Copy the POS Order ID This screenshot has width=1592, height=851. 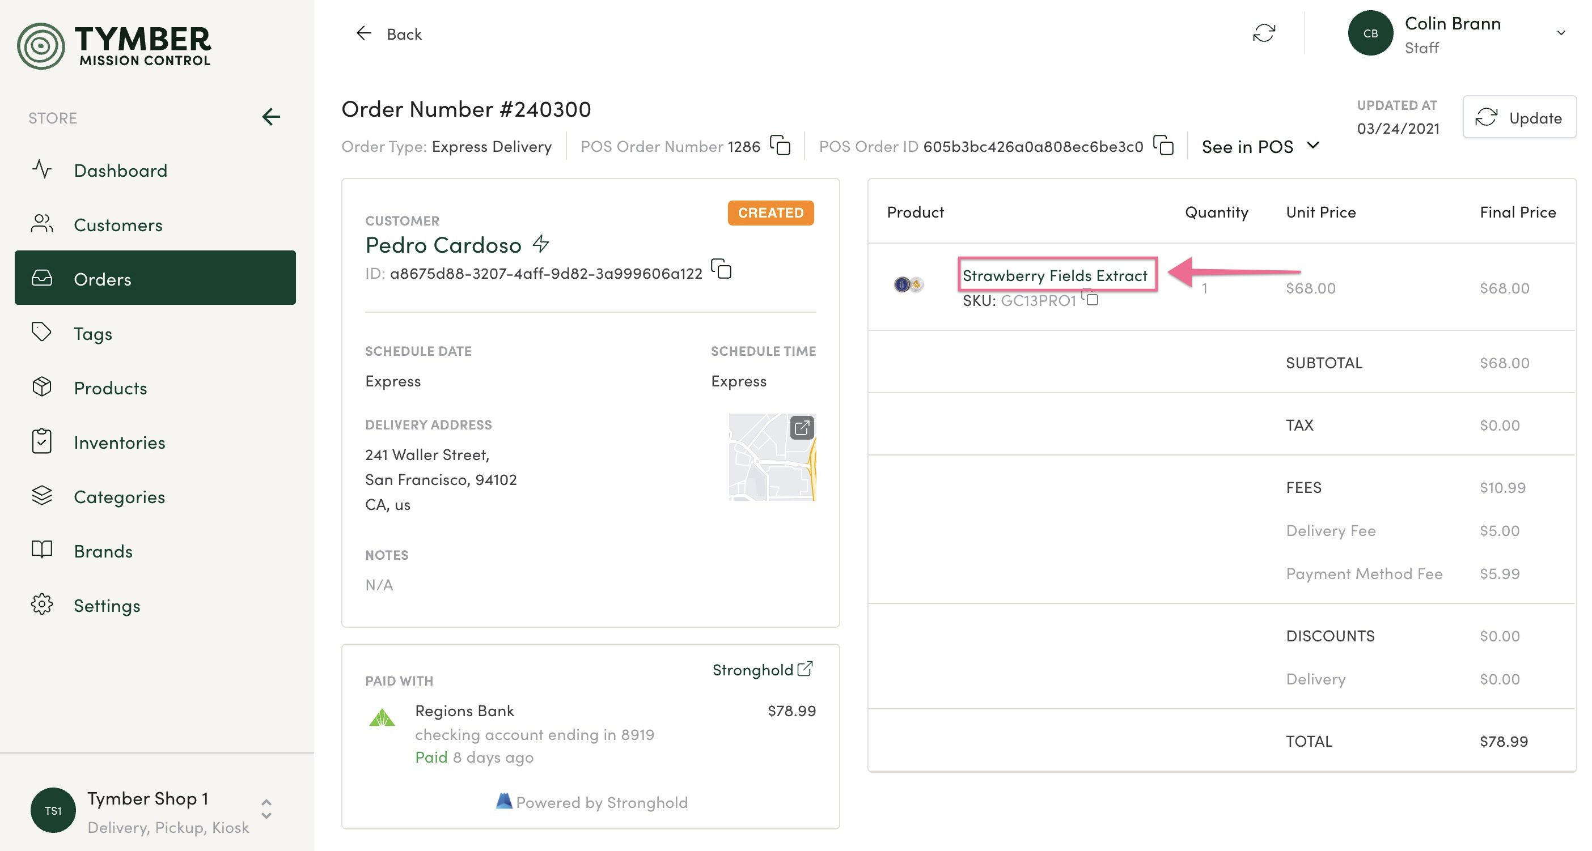coord(1163,145)
